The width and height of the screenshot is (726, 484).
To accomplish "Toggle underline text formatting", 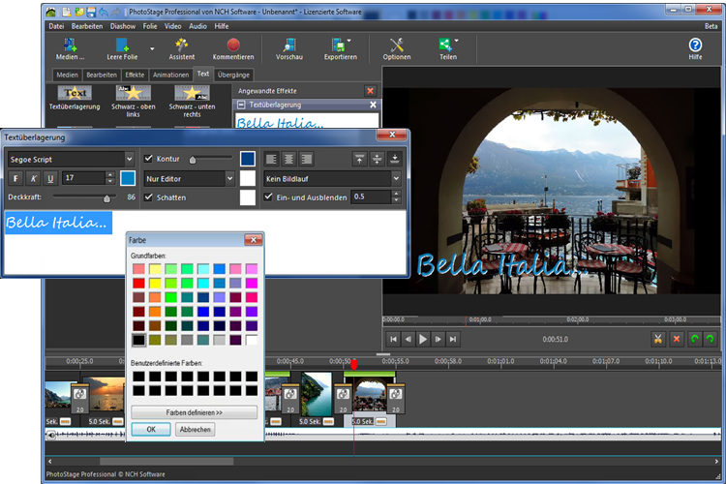I will tap(50, 178).
